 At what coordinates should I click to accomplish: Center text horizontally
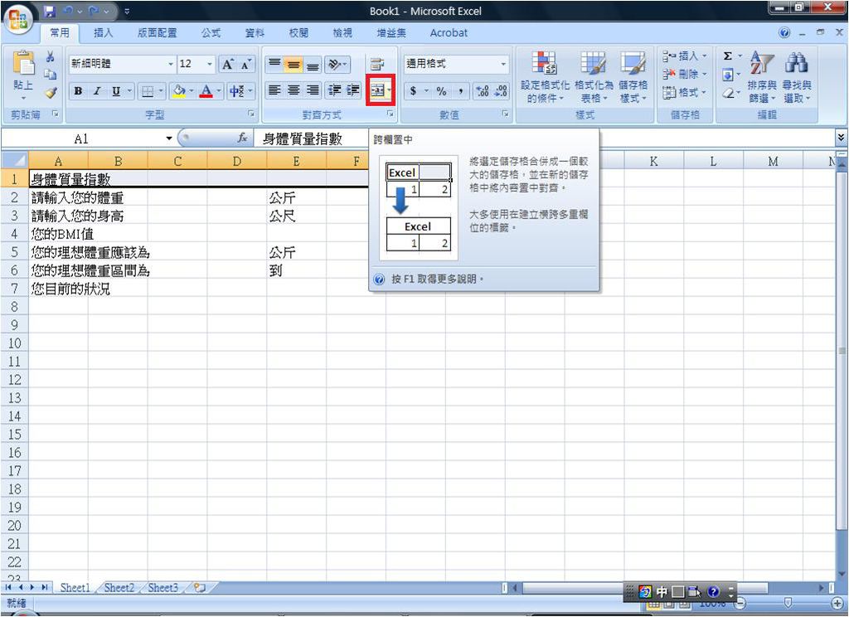tap(294, 90)
